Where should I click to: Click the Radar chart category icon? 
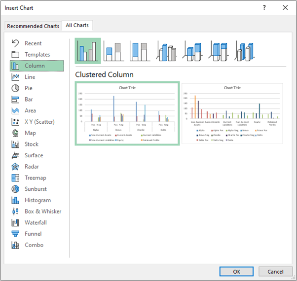coord(15,167)
